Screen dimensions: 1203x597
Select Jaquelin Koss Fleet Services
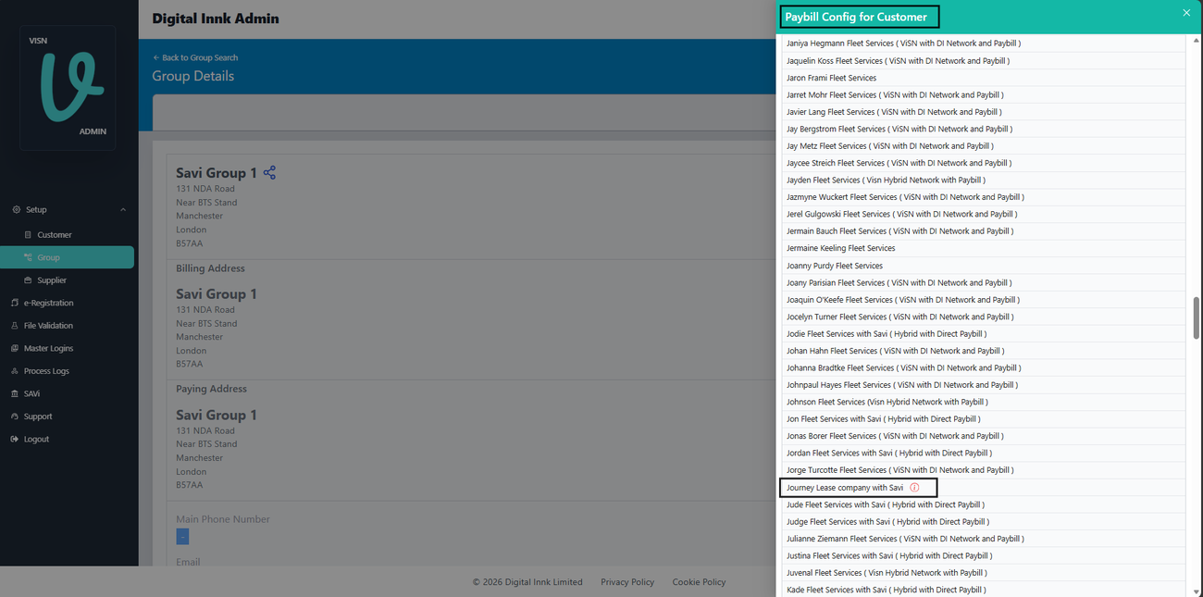click(985, 61)
